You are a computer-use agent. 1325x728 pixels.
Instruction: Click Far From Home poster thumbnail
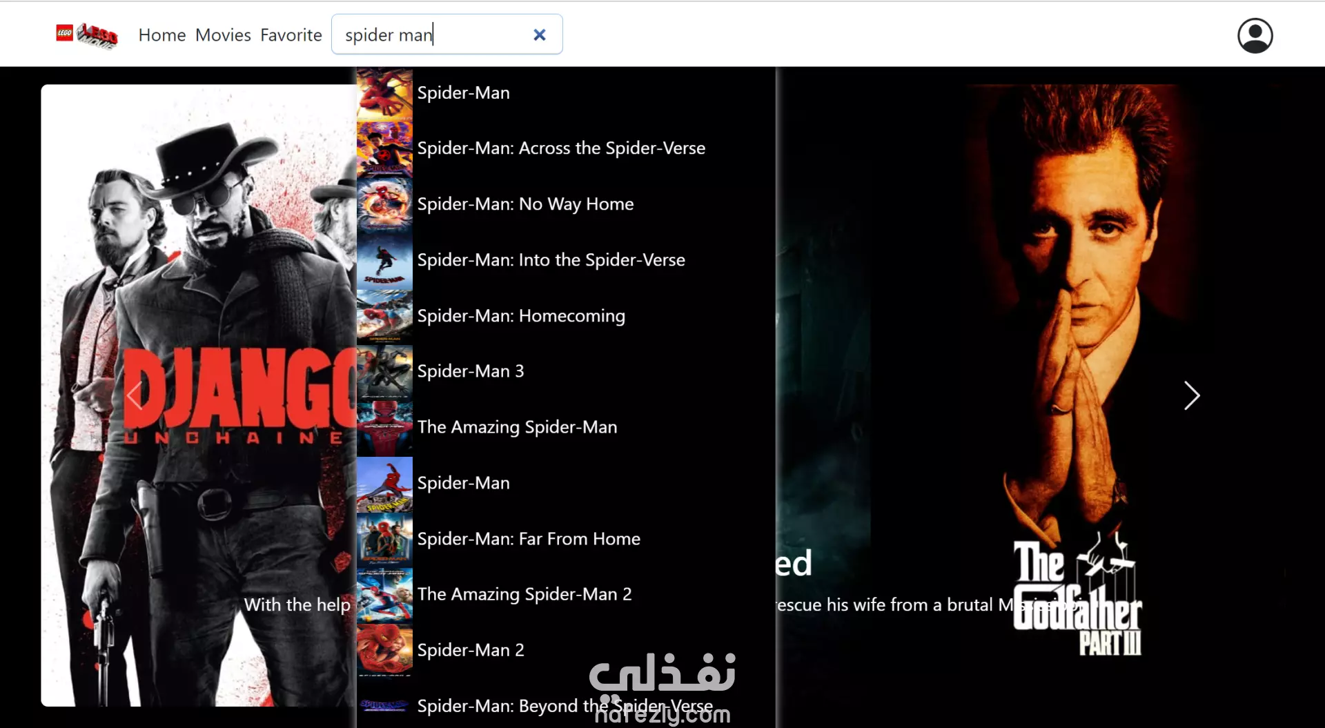[384, 539]
